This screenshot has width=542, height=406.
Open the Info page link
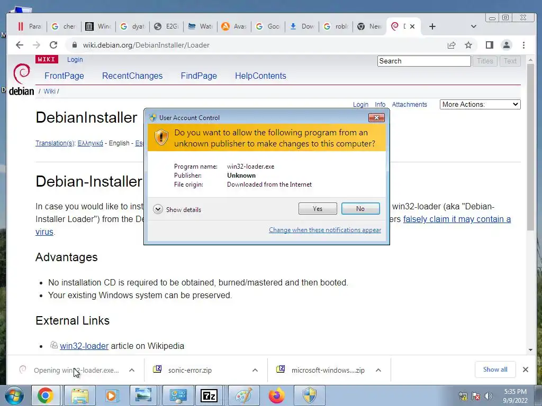point(380,105)
